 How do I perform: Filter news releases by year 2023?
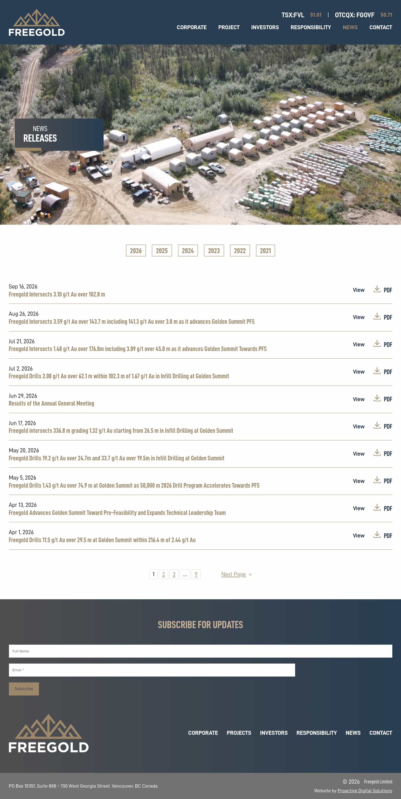(x=214, y=251)
